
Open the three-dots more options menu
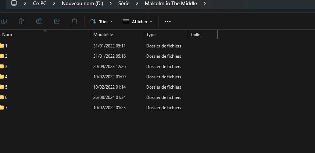point(168,22)
